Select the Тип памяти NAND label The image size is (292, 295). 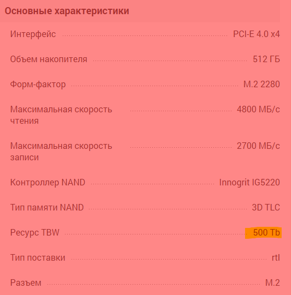(x=47, y=207)
